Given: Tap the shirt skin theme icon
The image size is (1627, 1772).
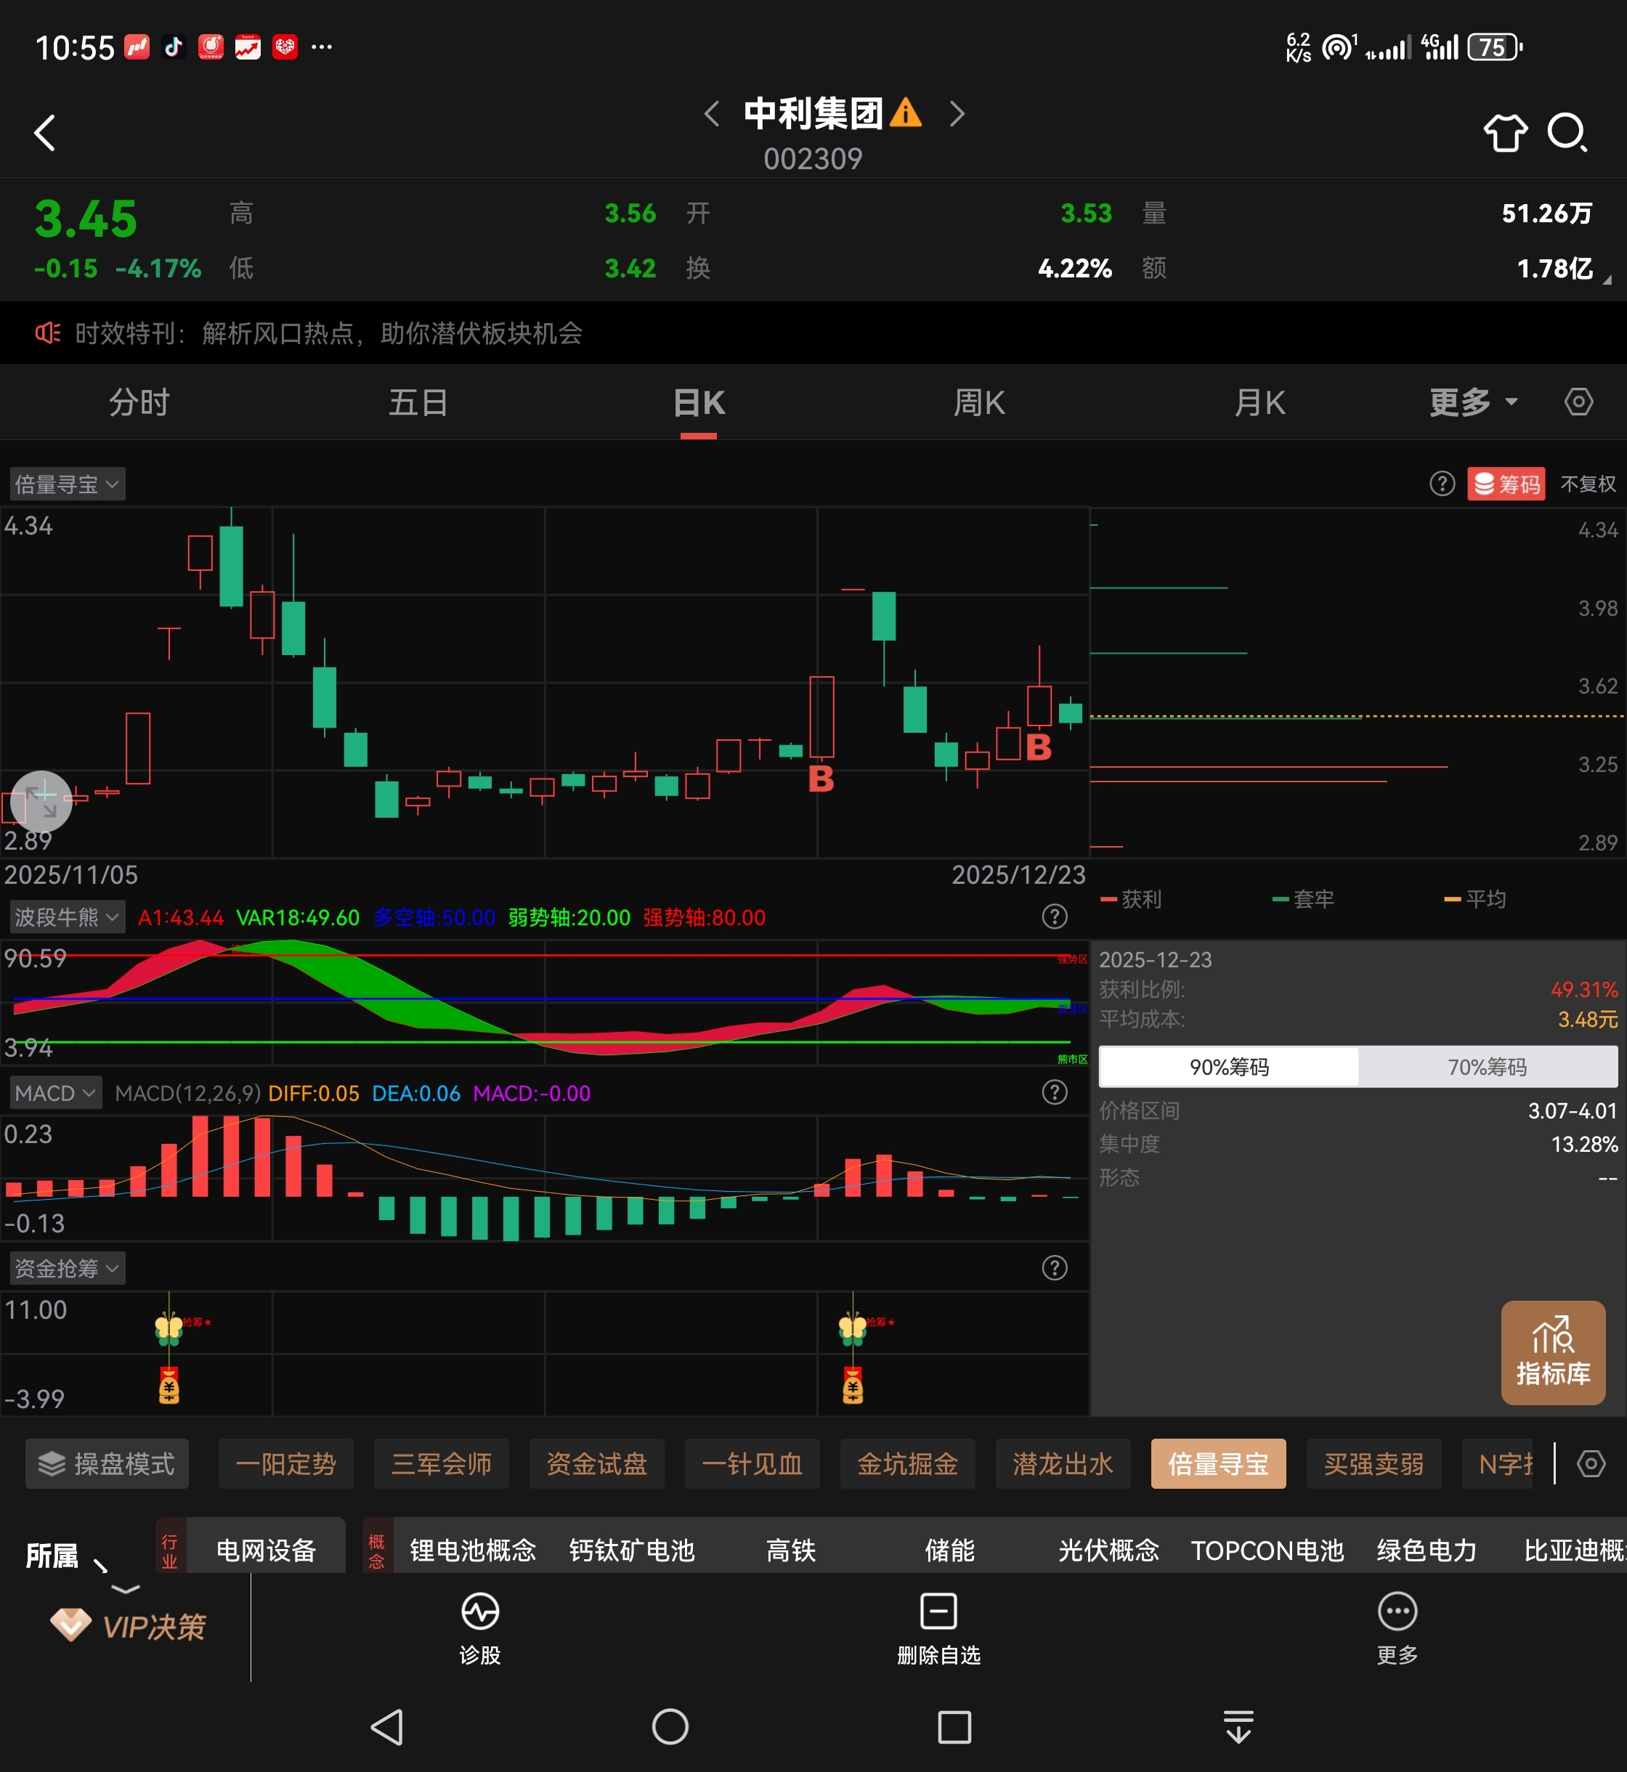Looking at the screenshot, I should point(1505,133).
